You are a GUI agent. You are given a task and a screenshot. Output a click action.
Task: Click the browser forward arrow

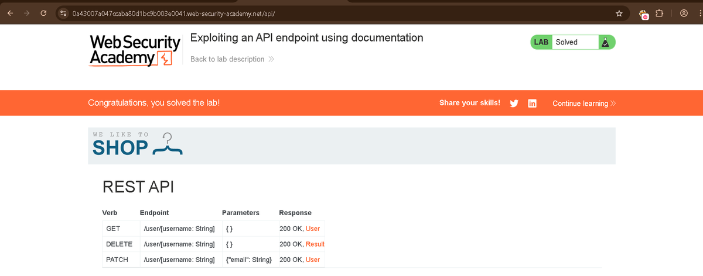click(x=26, y=13)
